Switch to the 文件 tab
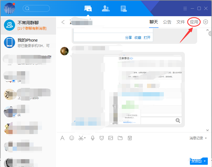The image size is (212, 167). point(181,22)
